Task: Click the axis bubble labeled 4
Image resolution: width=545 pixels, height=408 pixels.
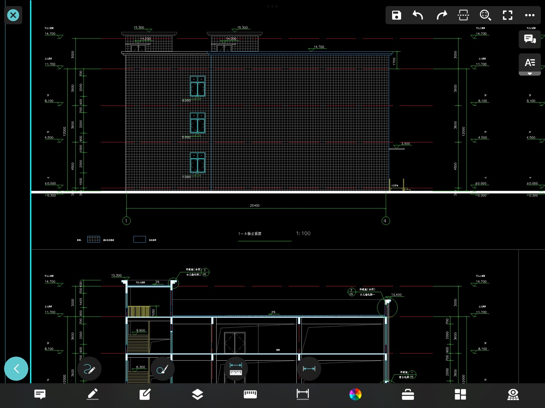Action: pyautogui.click(x=385, y=221)
